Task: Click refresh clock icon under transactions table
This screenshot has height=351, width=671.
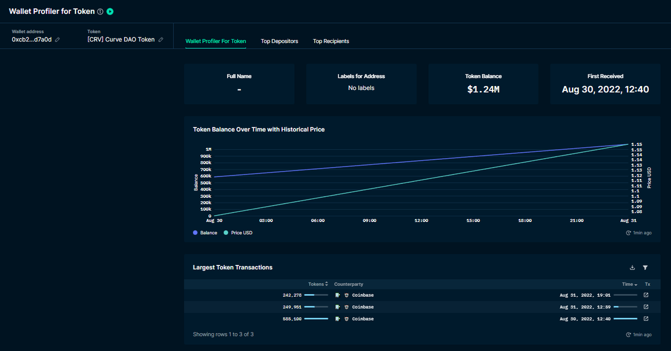Action: tap(629, 334)
